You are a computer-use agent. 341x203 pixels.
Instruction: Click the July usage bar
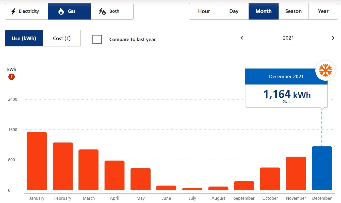click(192, 189)
